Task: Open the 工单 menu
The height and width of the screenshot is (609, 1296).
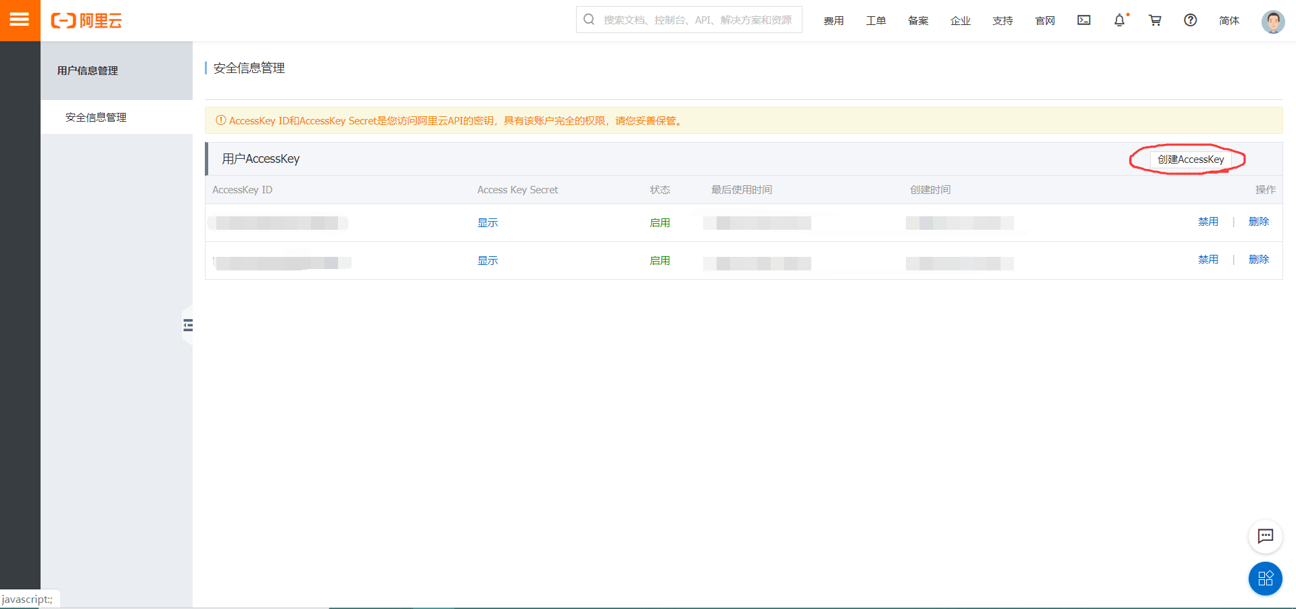Action: click(876, 21)
